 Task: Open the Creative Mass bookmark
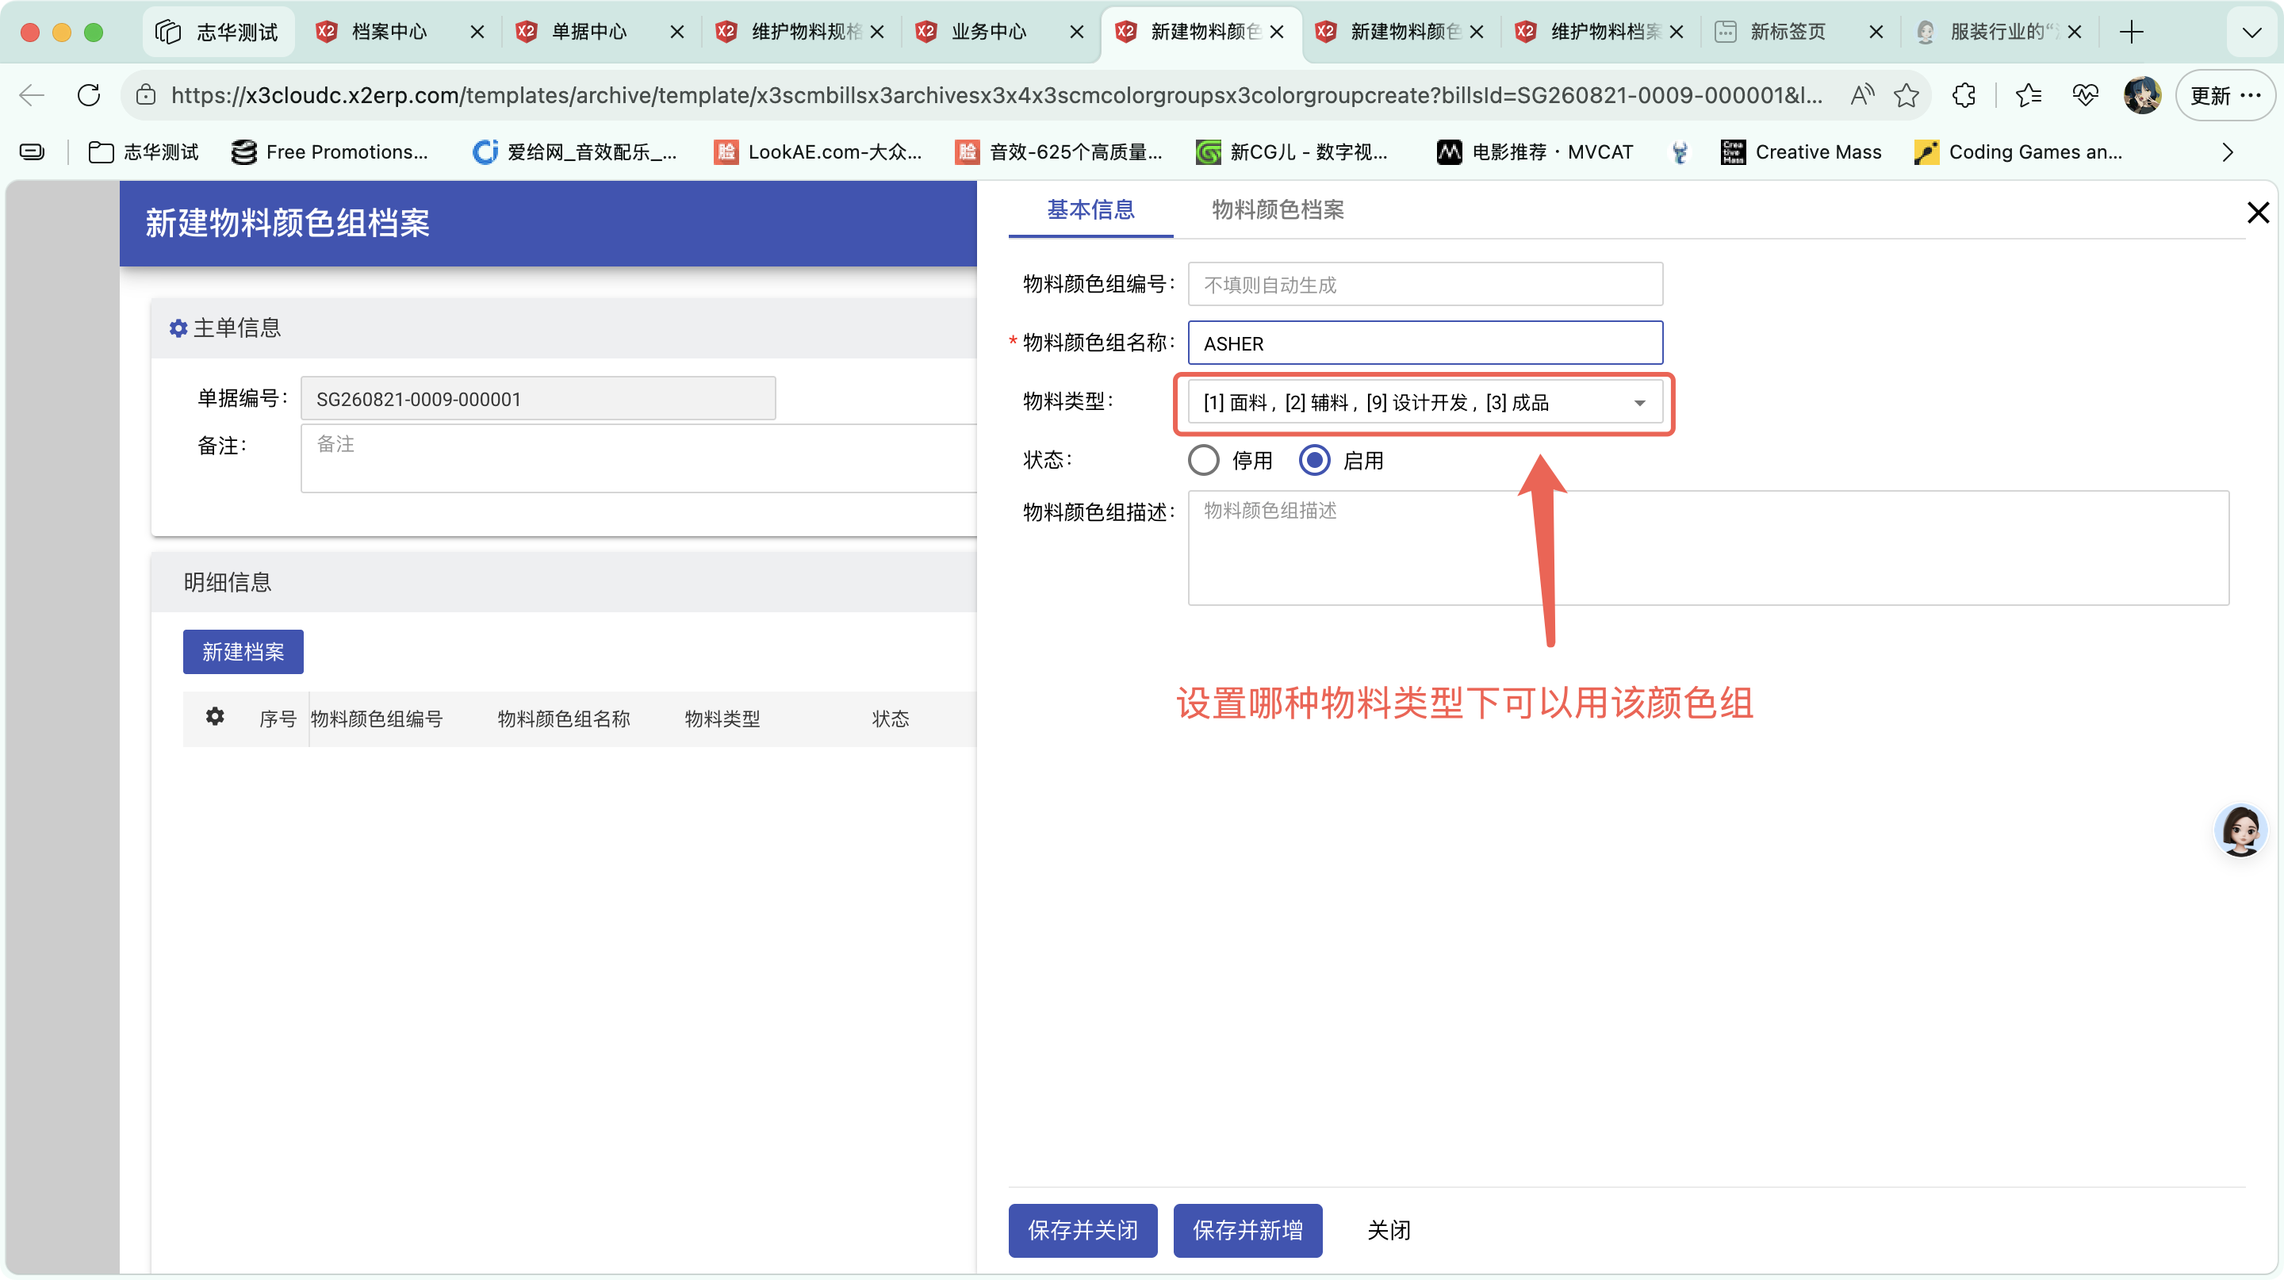(x=1800, y=152)
